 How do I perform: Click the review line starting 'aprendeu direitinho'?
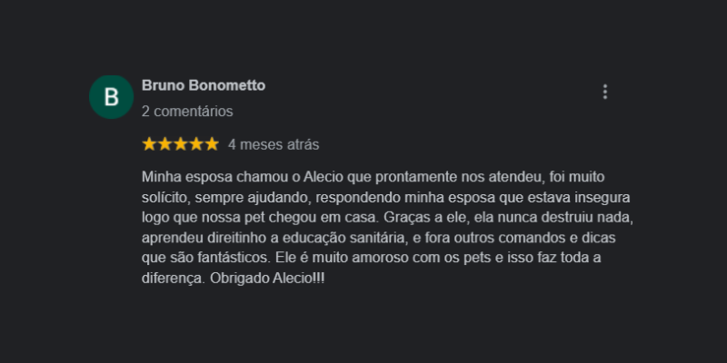coord(378,238)
